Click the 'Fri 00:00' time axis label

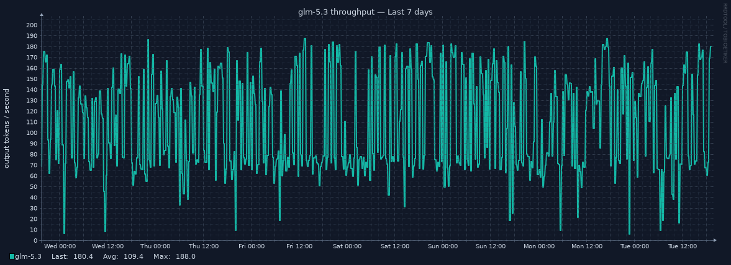pyautogui.click(x=252, y=246)
